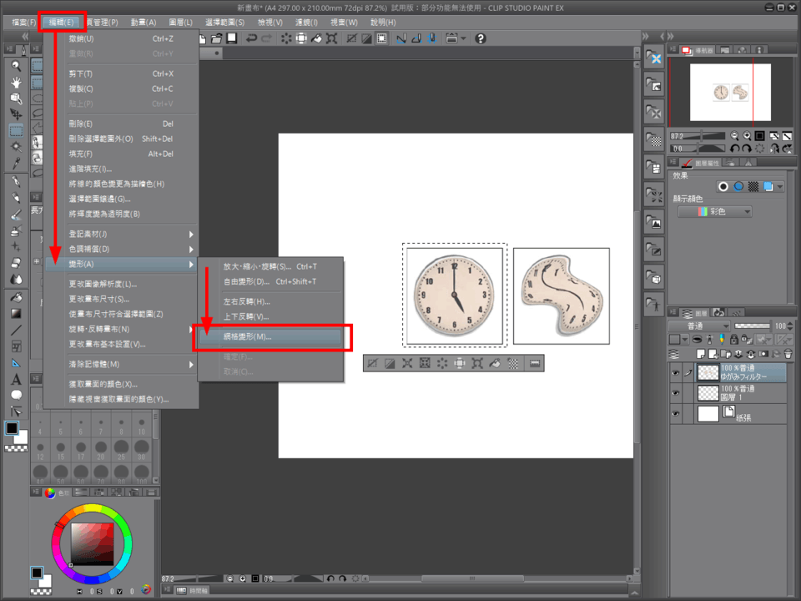Open the 彩色 display color dropdown
The height and width of the screenshot is (601, 801).
pos(714,212)
